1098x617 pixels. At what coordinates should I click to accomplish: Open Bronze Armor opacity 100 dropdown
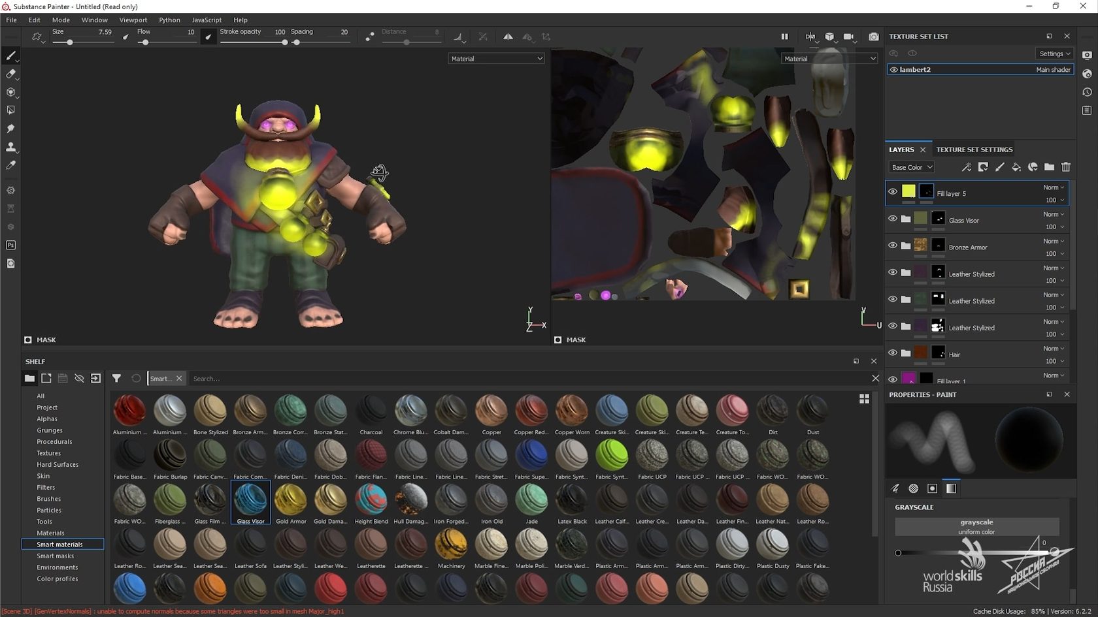click(x=1054, y=253)
